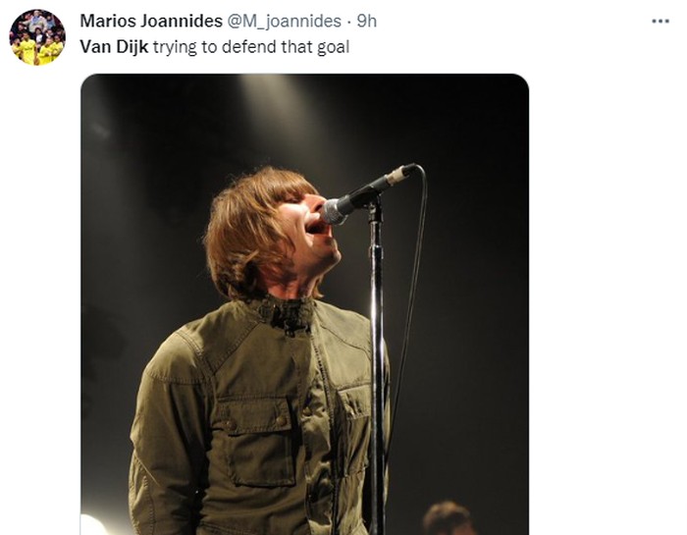
Task: Open the @M_joannides handle link
Action: coord(284,21)
